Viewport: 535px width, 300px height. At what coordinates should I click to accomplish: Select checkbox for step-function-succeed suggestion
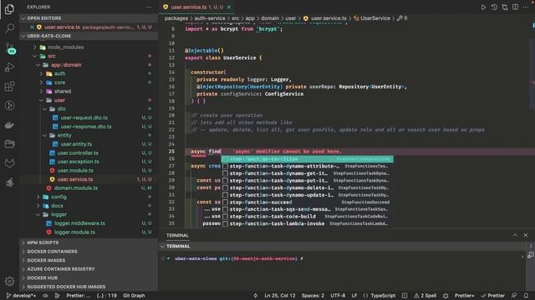[x=225, y=202]
